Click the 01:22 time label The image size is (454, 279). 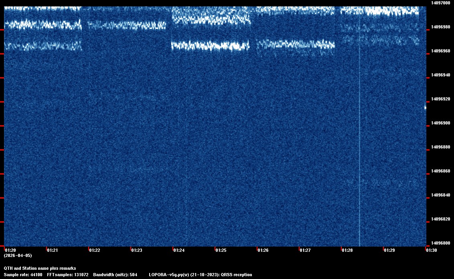point(95,250)
